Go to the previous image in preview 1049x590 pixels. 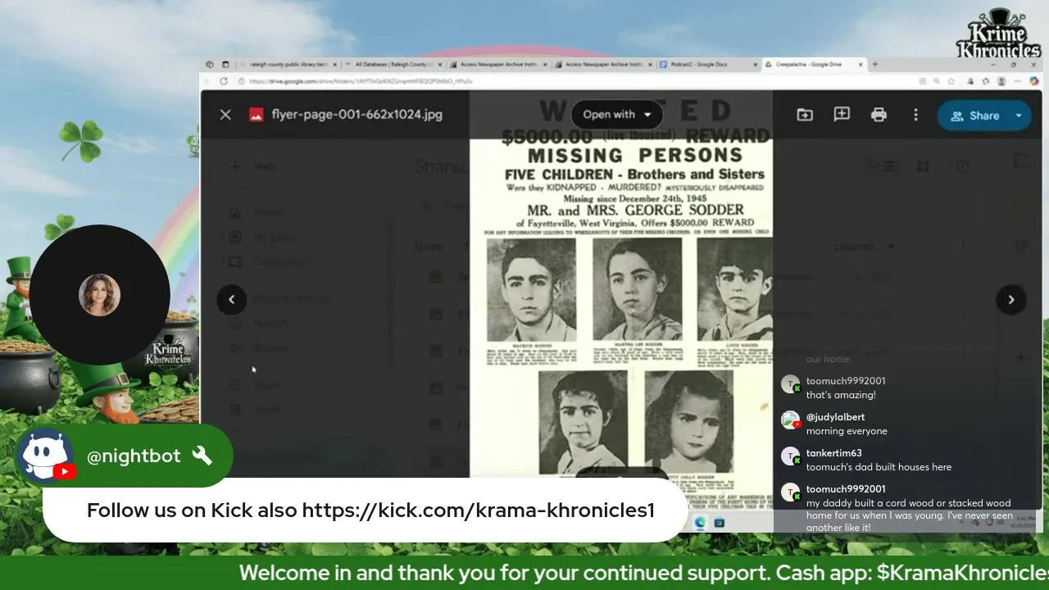231,299
